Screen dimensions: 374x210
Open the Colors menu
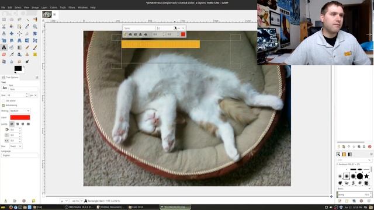coord(54,8)
